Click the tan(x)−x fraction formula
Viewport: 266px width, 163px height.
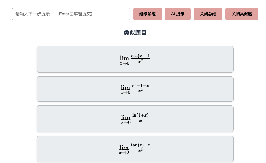tap(140, 148)
